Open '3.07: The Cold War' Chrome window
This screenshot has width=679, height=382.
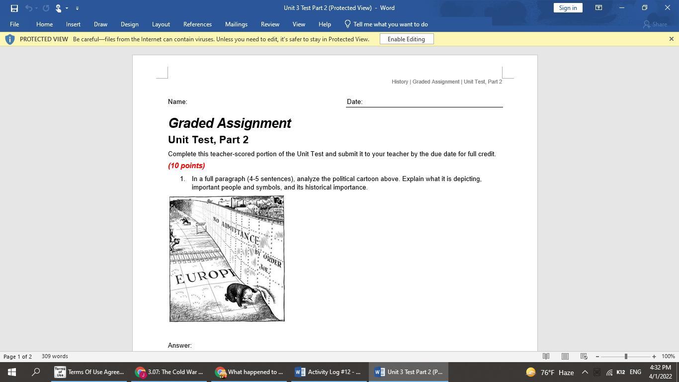tap(170, 372)
